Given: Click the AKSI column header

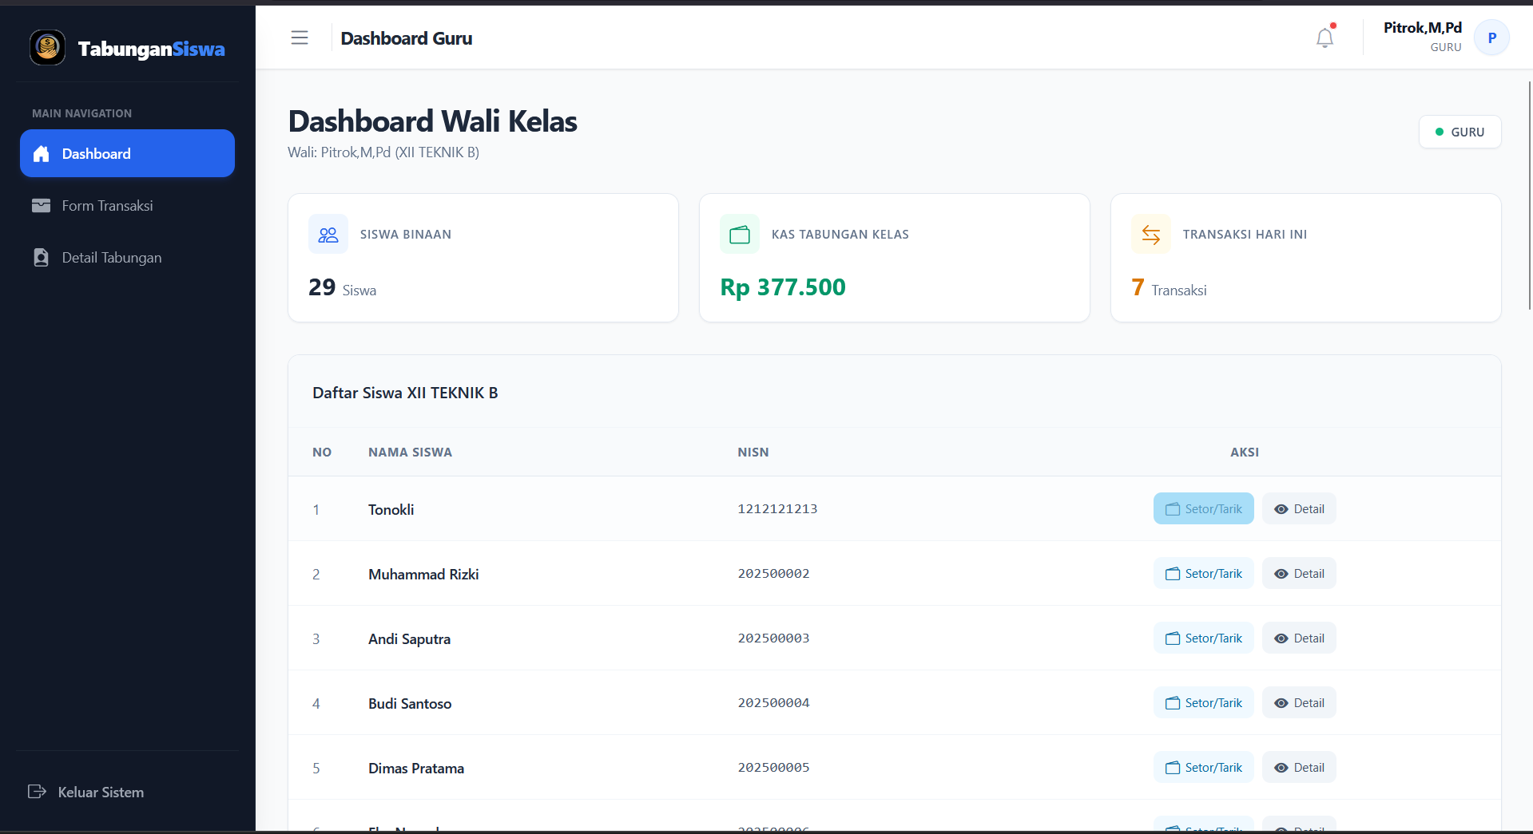Looking at the screenshot, I should (x=1245, y=452).
